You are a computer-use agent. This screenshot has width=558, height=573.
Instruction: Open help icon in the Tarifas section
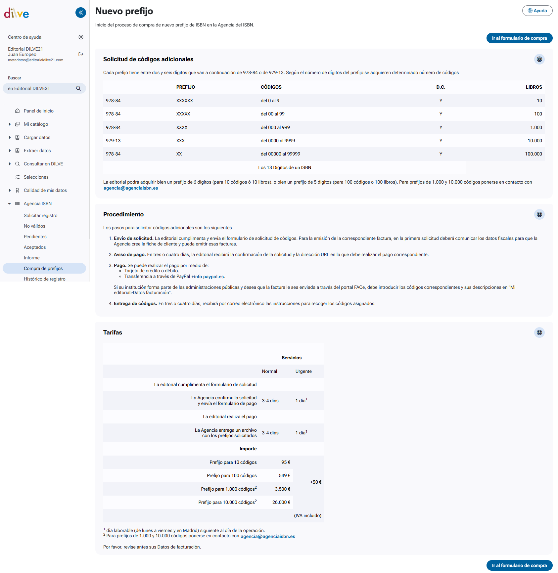click(x=539, y=332)
